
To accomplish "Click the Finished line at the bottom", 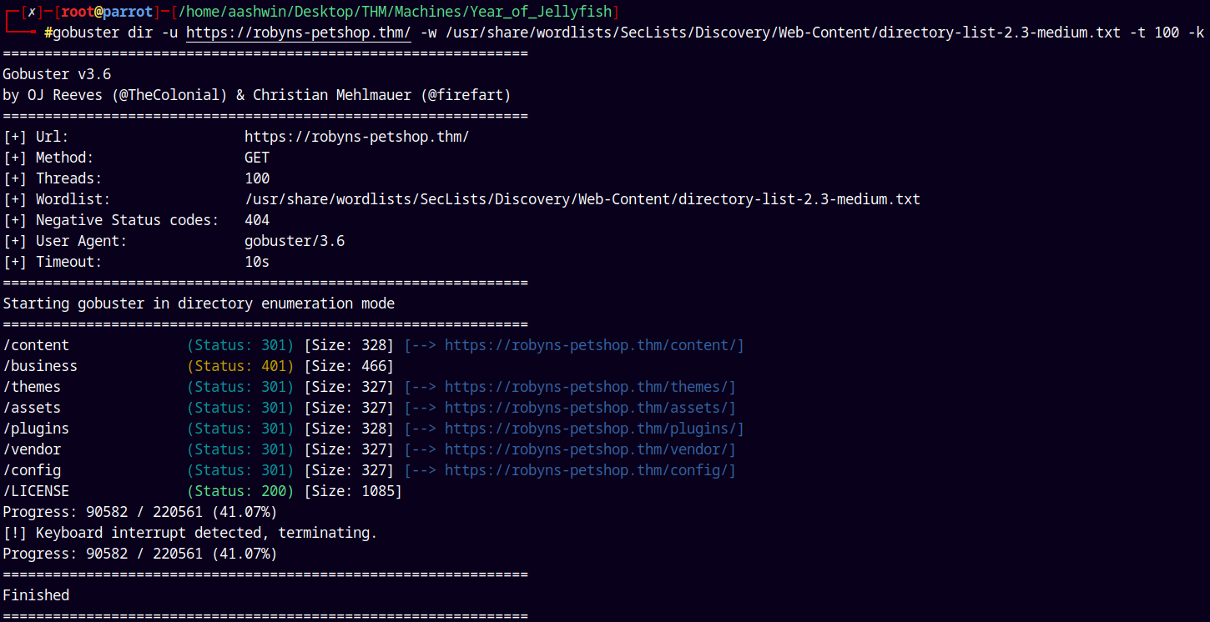I will 36,595.
